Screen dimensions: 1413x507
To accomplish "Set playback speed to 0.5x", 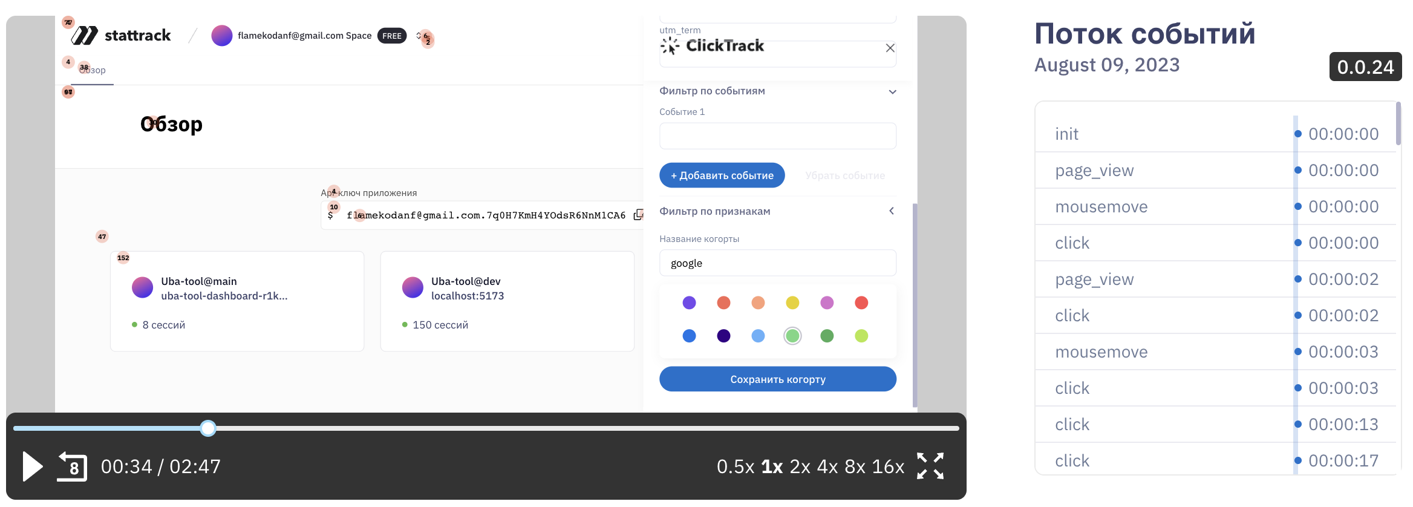I will point(735,466).
